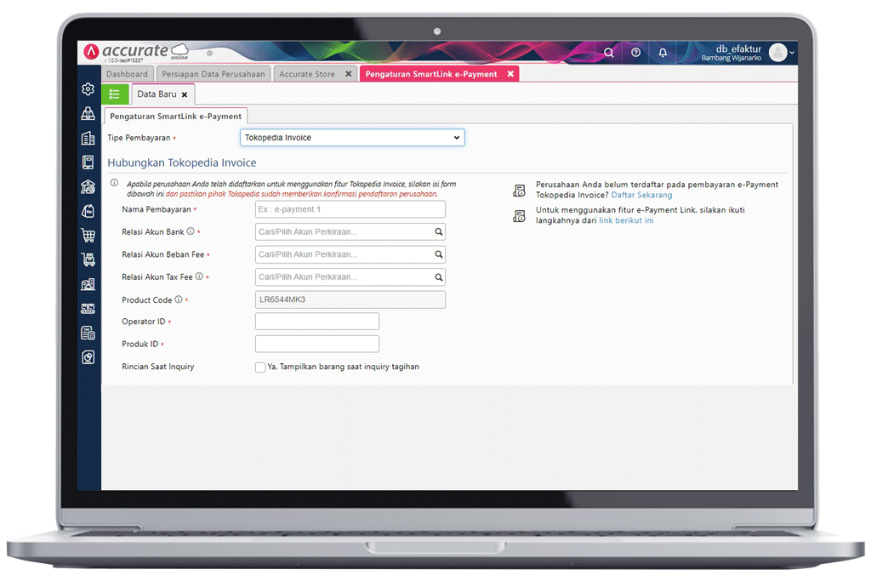The width and height of the screenshot is (871, 581).
Task: Close the Accurate Store tab
Action: 348,74
